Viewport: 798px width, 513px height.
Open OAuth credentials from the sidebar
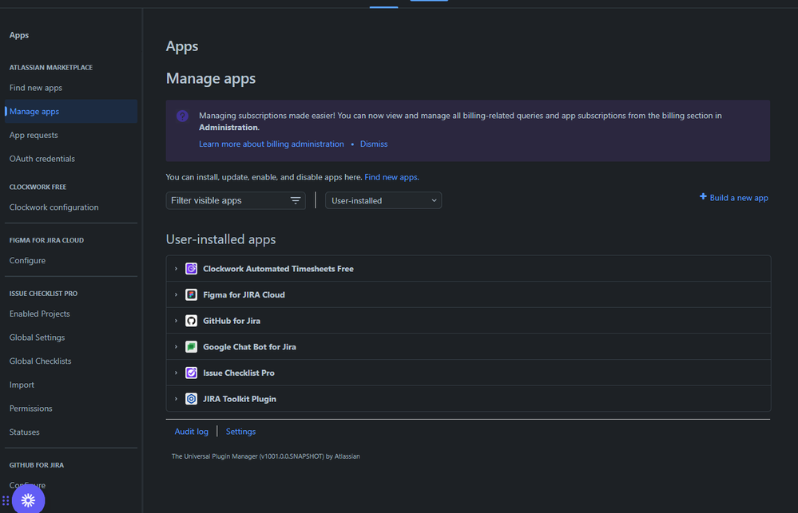click(42, 158)
